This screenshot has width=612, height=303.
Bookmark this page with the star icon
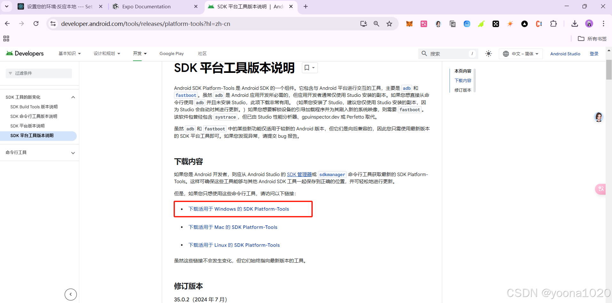tap(389, 24)
